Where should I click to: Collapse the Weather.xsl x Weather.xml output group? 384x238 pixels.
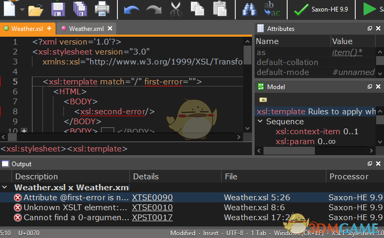[5, 187]
